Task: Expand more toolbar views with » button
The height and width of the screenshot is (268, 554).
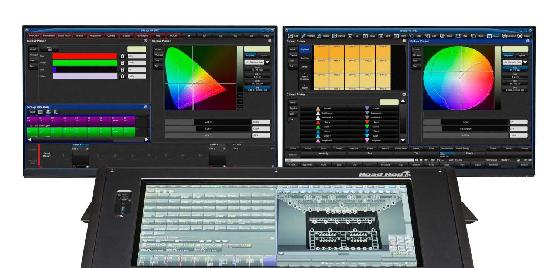Action: coord(189,36)
